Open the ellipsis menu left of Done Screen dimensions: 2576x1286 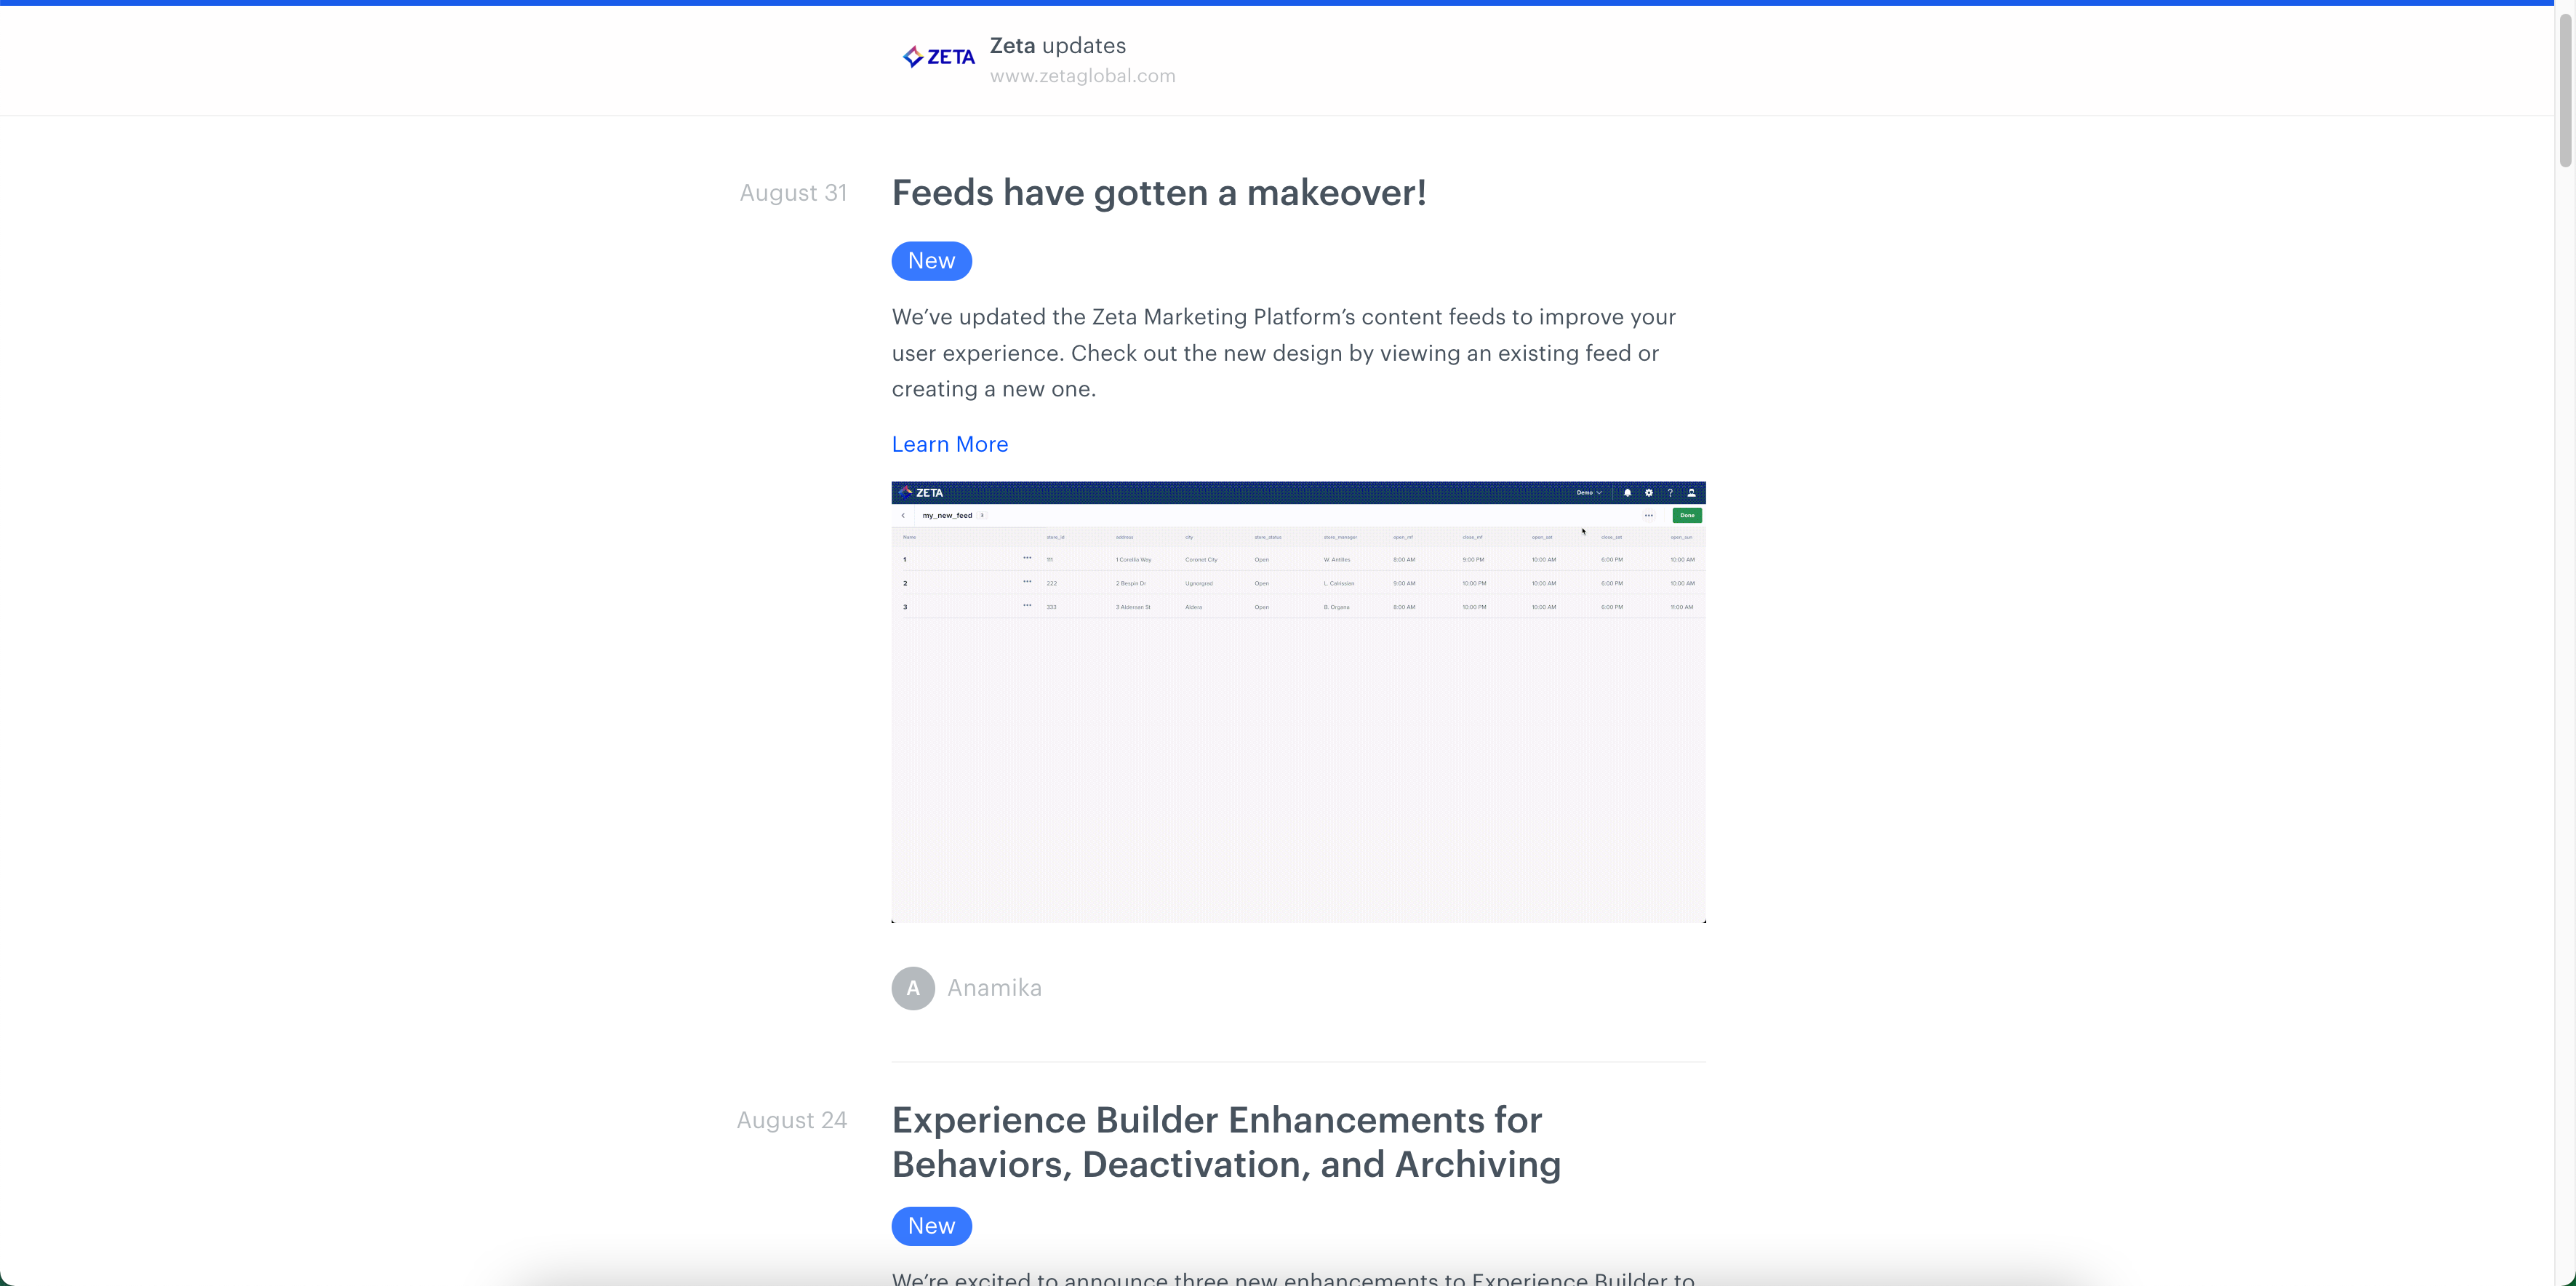[1649, 516]
